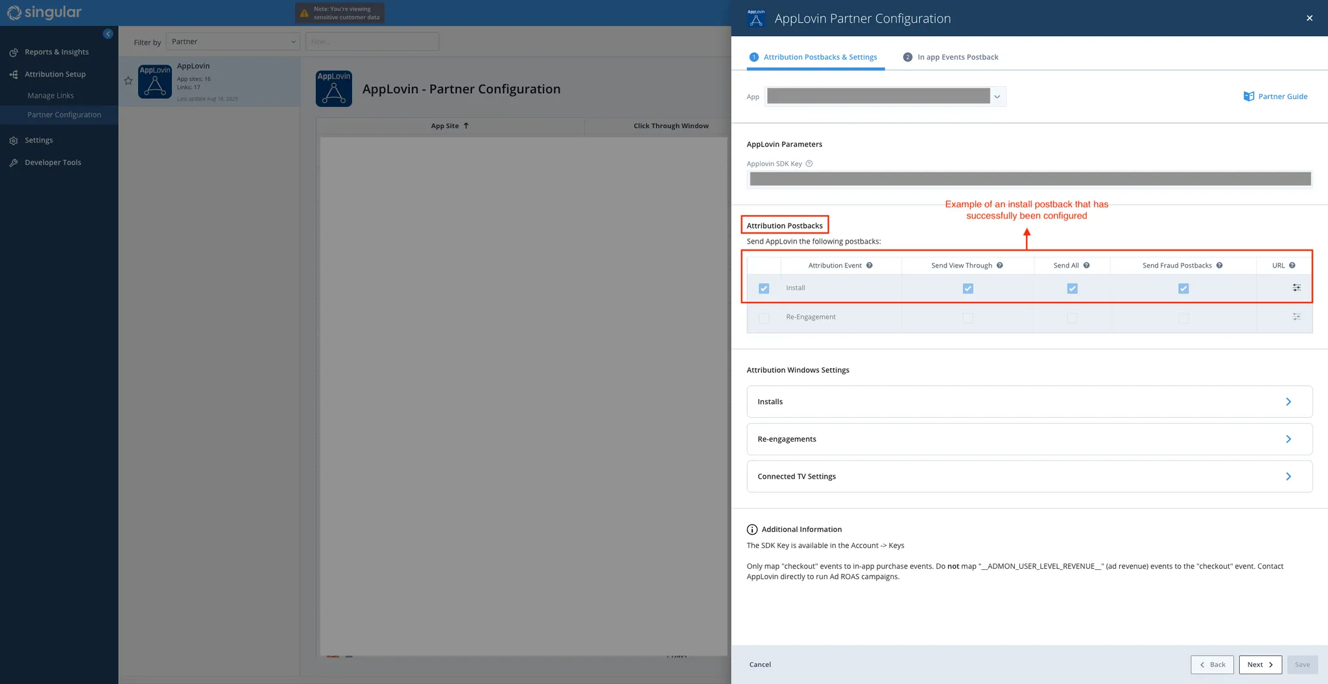The width and height of the screenshot is (1328, 684).
Task: Click the Settings gear sidebar icon
Action: pos(14,141)
